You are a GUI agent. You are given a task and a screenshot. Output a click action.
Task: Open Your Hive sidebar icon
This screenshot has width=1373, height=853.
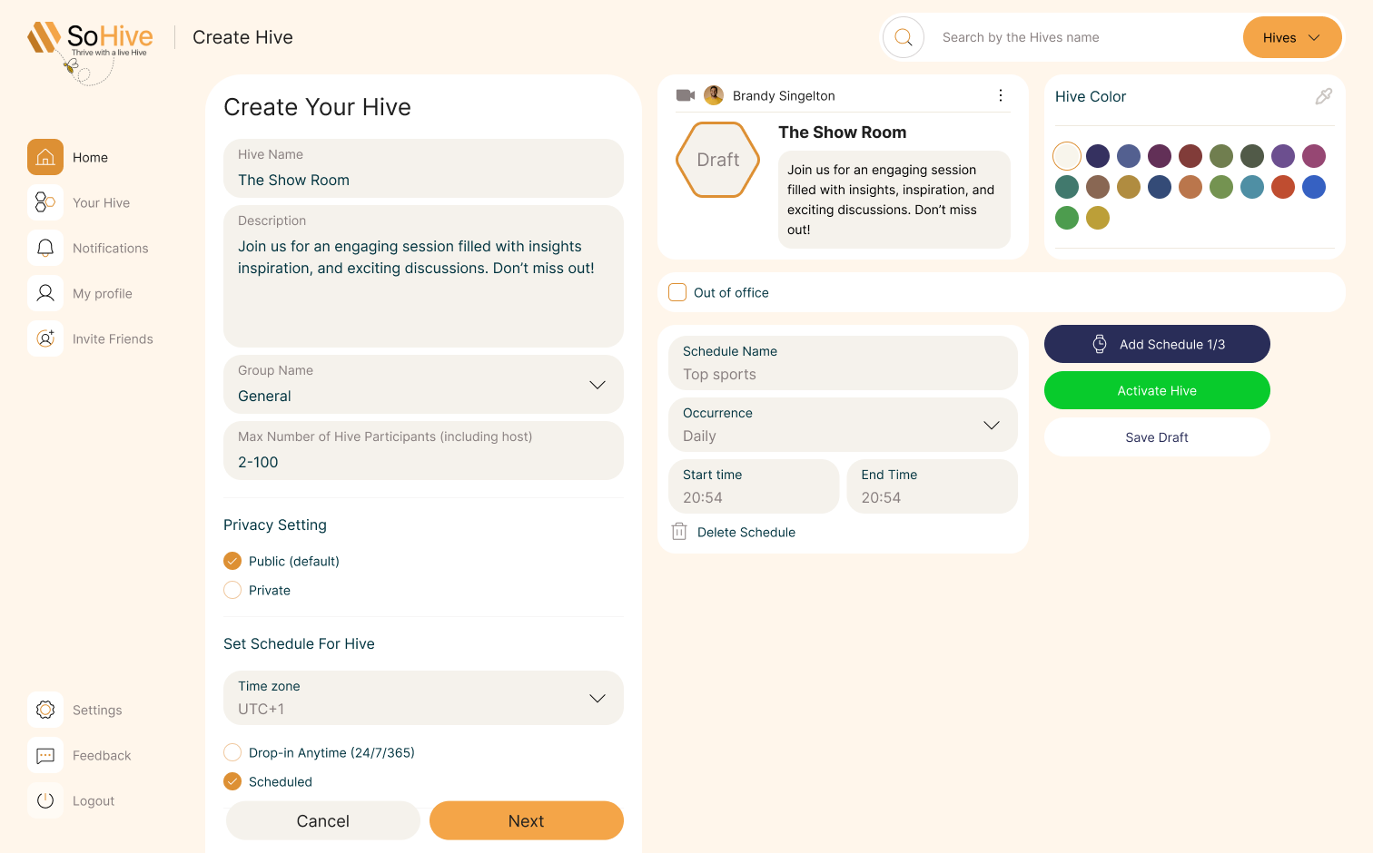pos(45,202)
